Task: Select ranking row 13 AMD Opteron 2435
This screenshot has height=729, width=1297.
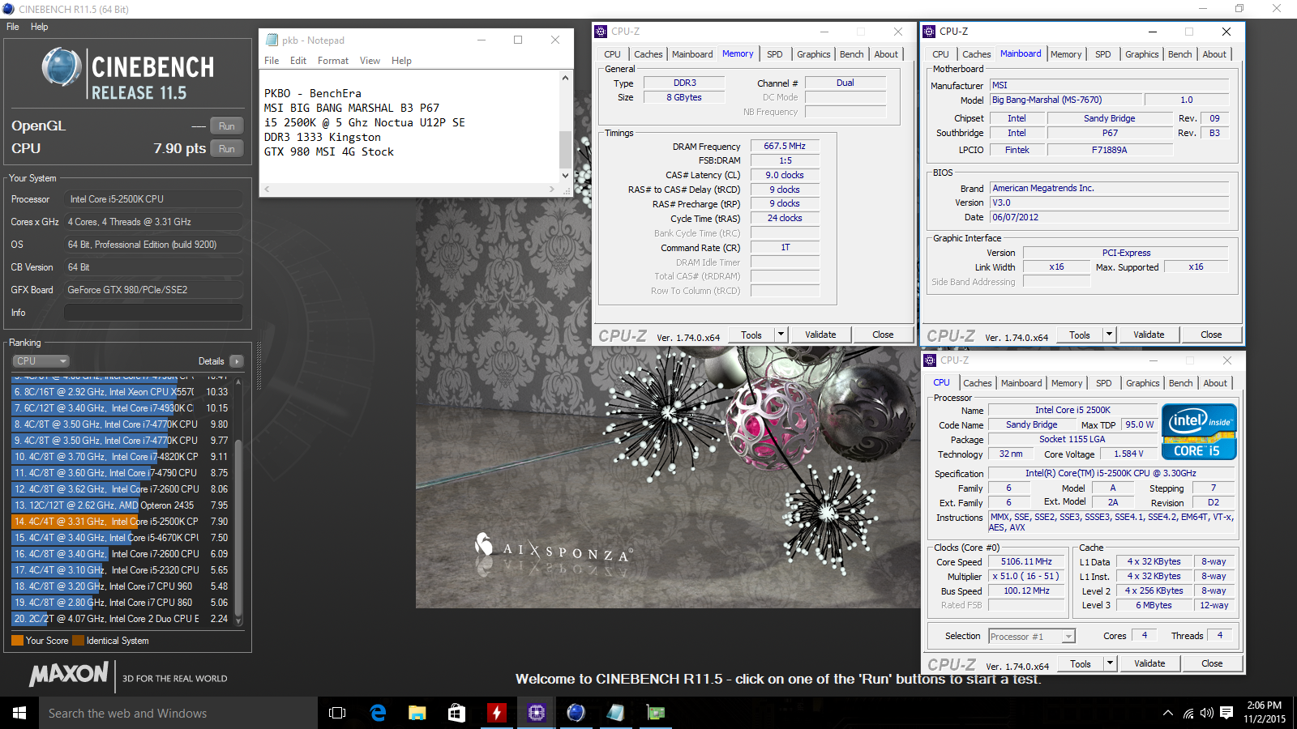Action: [122, 505]
